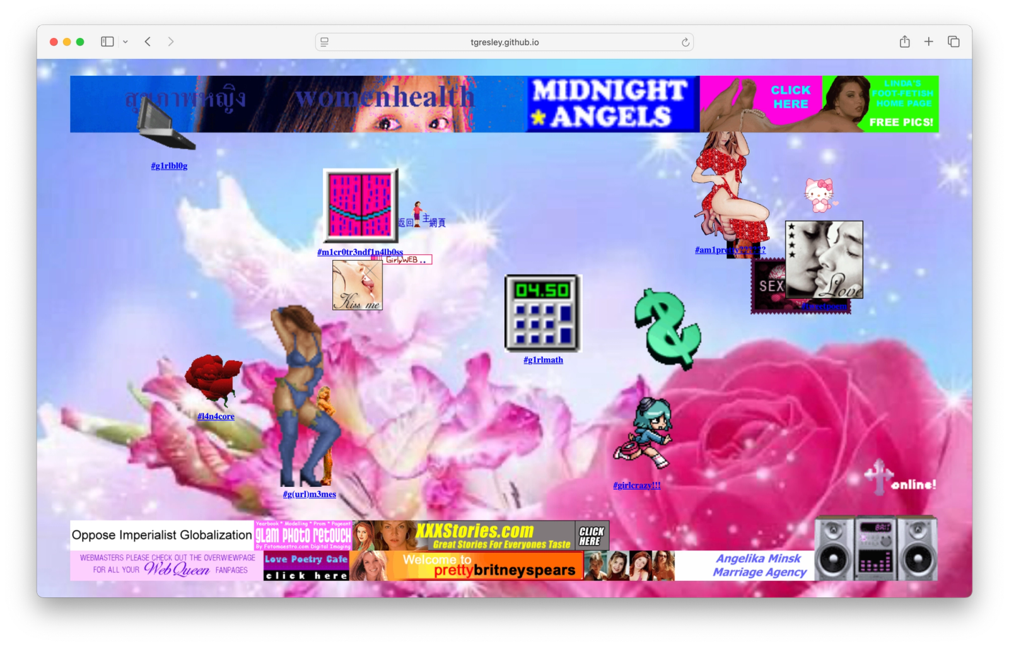Viewport: 1009px width, 646px height.
Task: Follow the #m1cr0tr3ndf1n4lb0ss link
Action: pos(360,252)
